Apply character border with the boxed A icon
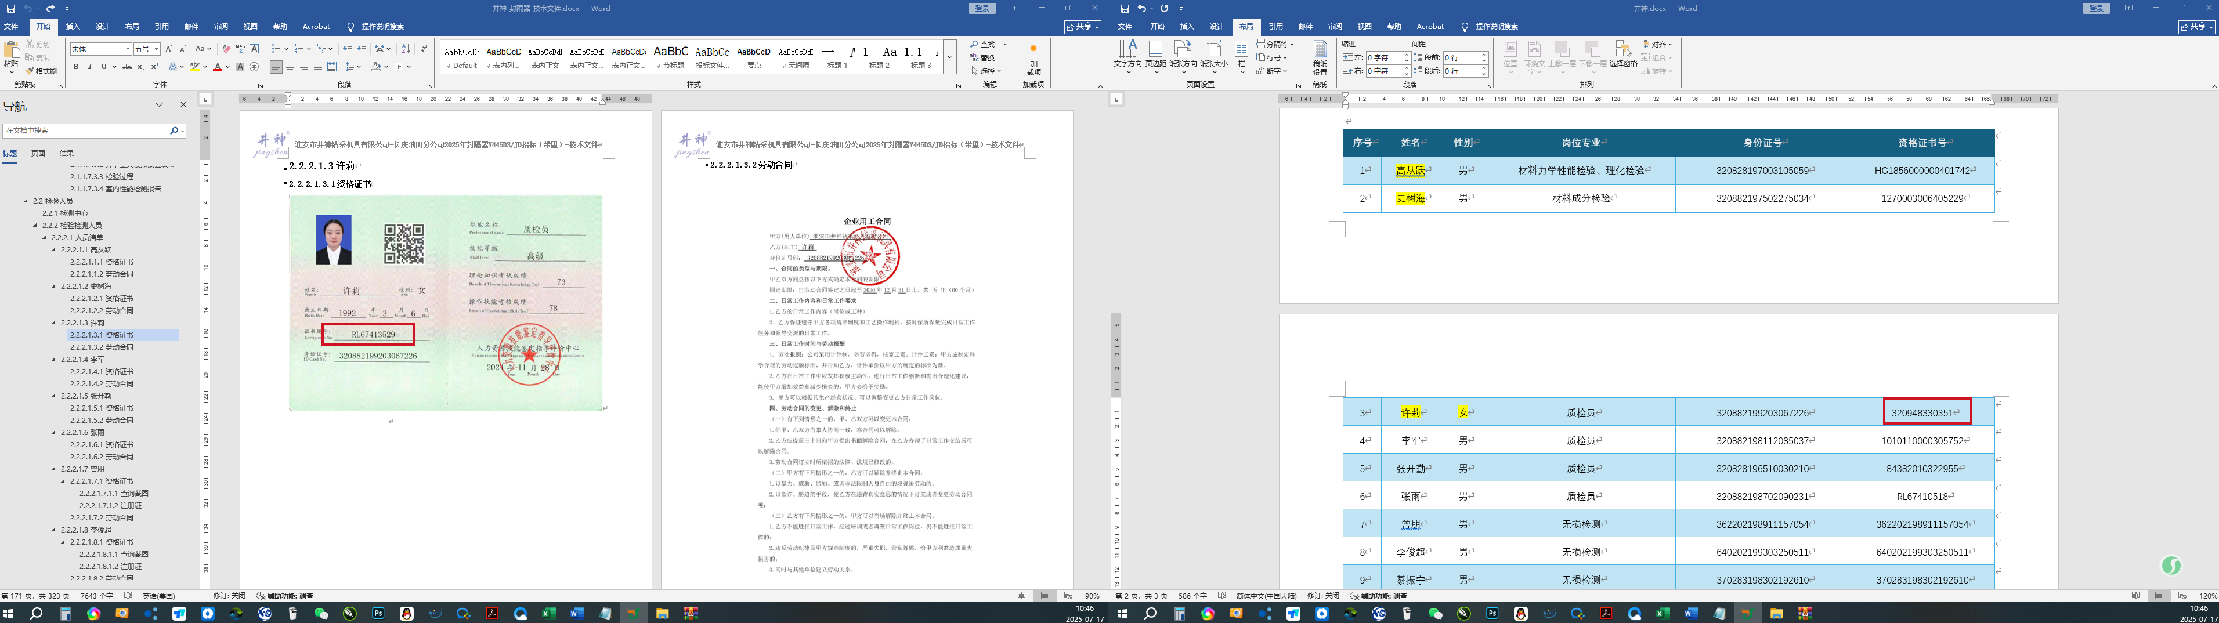The width and height of the screenshot is (2219, 623). 254,49
